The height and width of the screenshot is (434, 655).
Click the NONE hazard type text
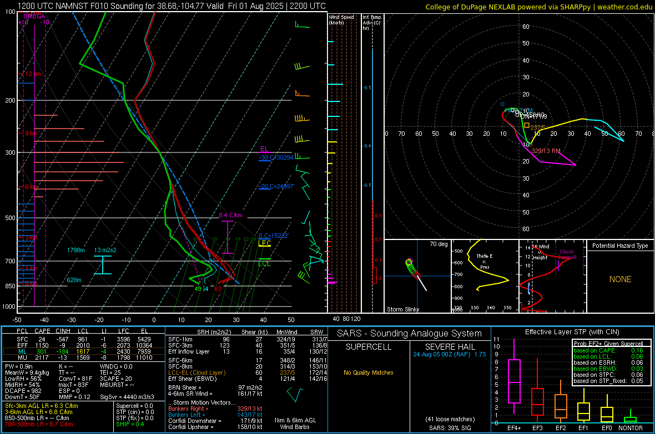620,279
